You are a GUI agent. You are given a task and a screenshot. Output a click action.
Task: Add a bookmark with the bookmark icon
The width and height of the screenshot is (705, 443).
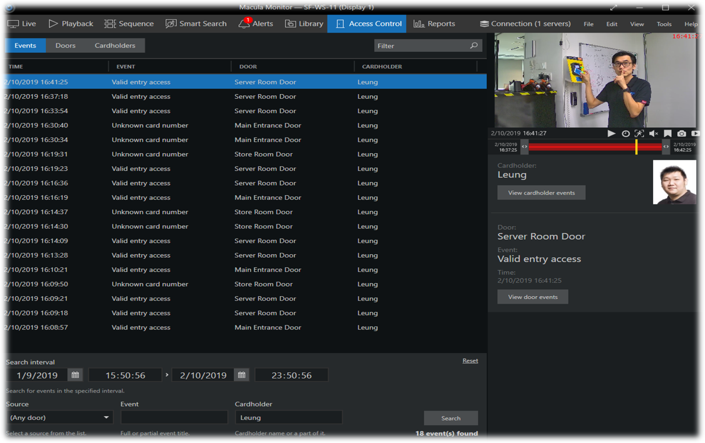pyautogui.click(x=667, y=134)
